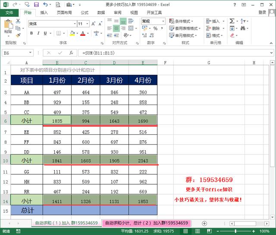Increase font size with larger A
The height and width of the screenshot is (235, 276).
(x=93, y=24)
